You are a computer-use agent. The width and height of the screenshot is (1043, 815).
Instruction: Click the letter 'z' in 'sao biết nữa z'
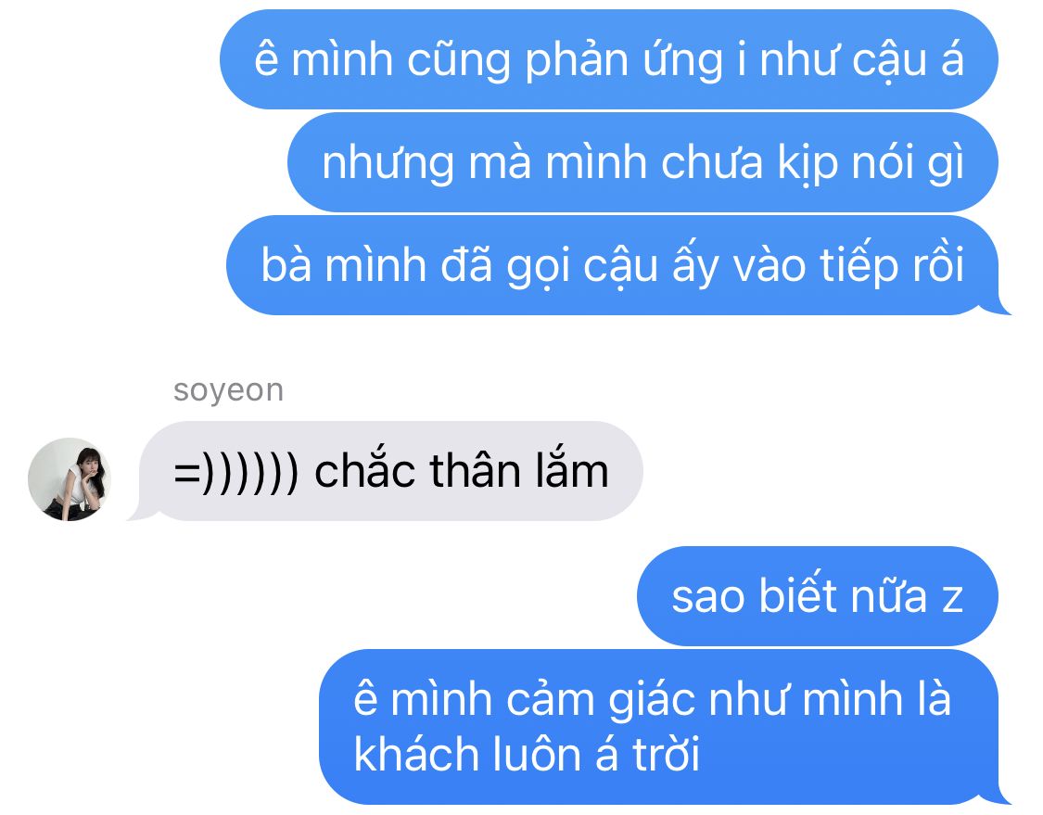953,599
